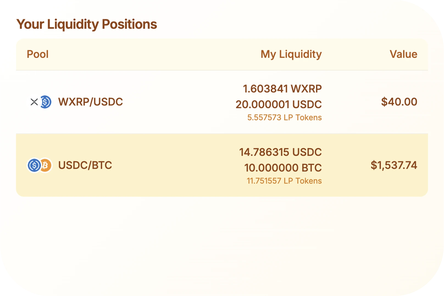This screenshot has height=296, width=444.
Task: Click the USDC icon in USDC/BTC row
Action: (x=34, y=165)
